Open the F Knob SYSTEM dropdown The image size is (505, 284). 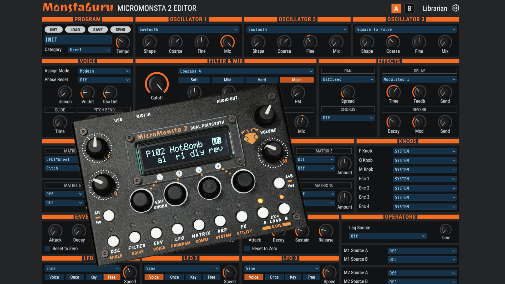425,151
